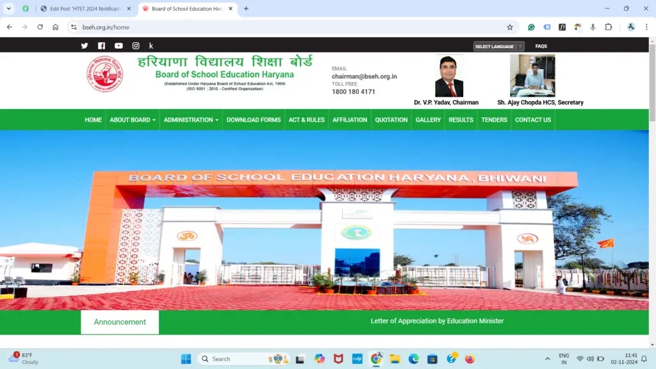Click the Announcement label box
Image resolution: width=656 pixels, height=369 pixels.
click(120, 322)
